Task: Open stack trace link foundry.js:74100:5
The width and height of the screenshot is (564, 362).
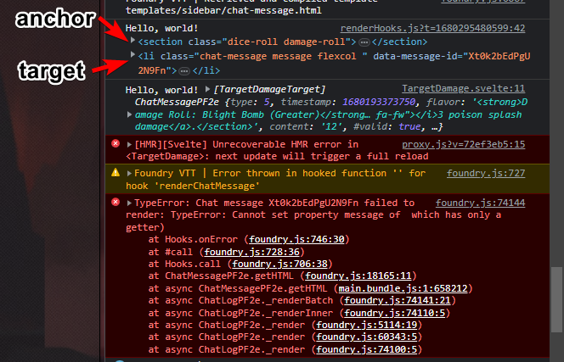Action: tap(367, 349)
